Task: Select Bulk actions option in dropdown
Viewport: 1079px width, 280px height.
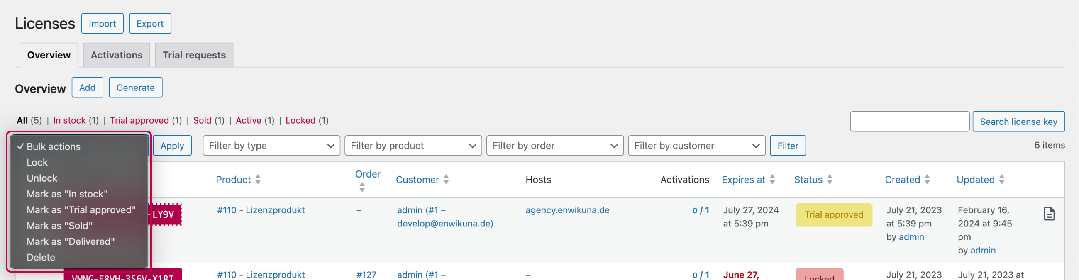Action: [79, 146]
